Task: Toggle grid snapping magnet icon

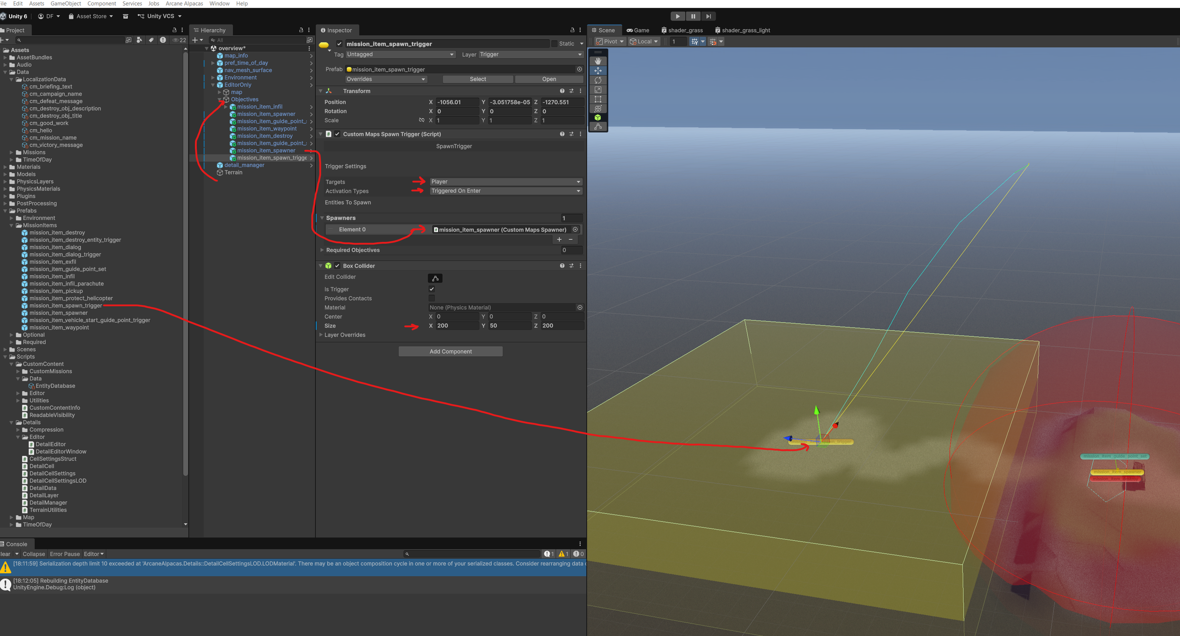Action: click(713, 42)
